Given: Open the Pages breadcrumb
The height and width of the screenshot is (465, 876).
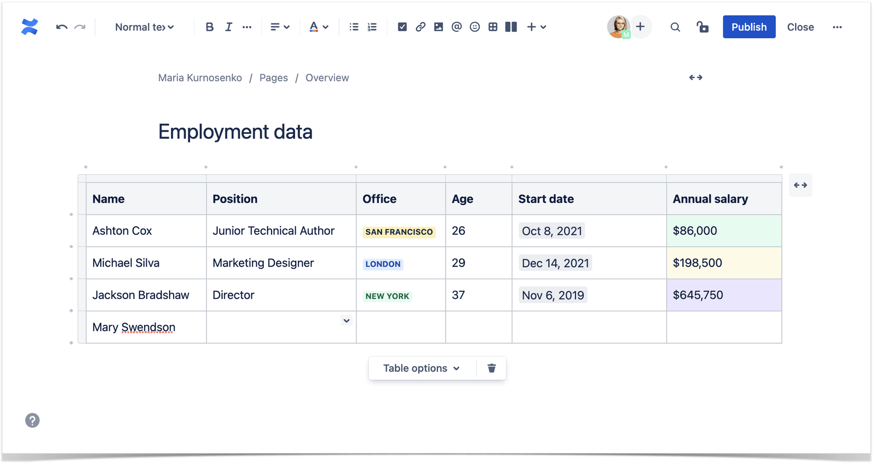Looking at the screenshot, I should (x=273, y=78).
